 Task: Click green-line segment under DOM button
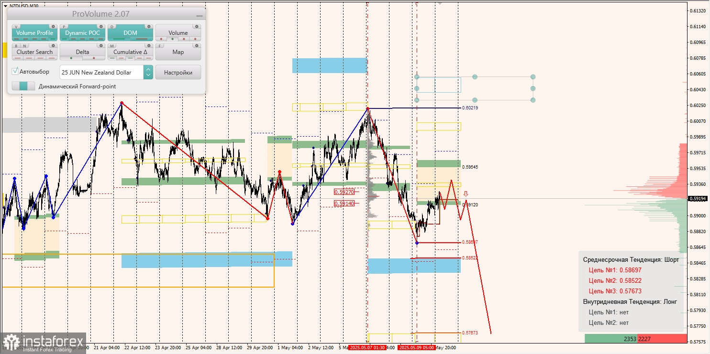tap(119, 39)
